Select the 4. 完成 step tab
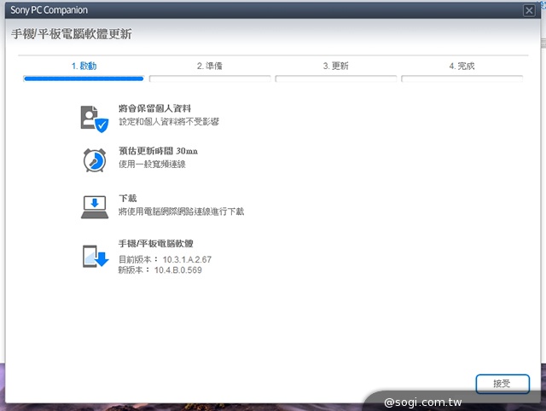The width and height of the screenshot is (546, 411). (x=462, y=66)
